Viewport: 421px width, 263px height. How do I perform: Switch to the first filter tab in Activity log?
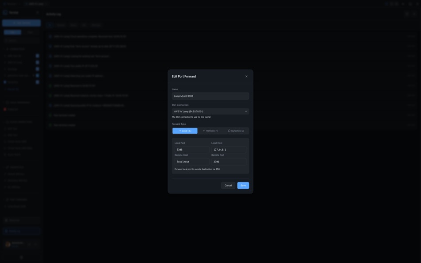pos(49,23)
